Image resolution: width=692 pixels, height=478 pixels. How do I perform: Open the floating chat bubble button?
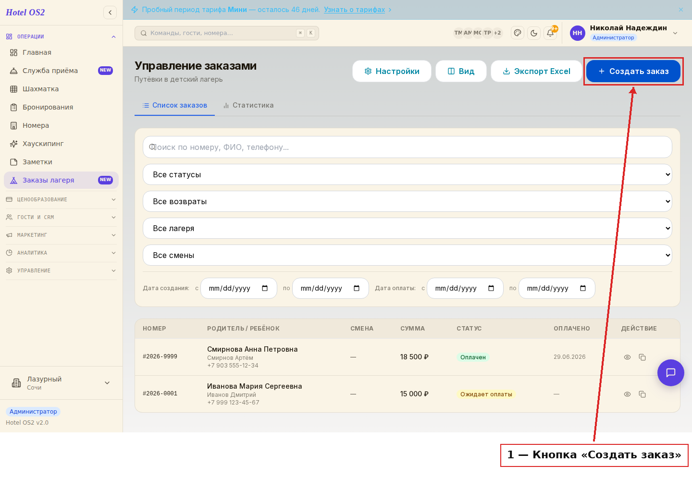671,373
